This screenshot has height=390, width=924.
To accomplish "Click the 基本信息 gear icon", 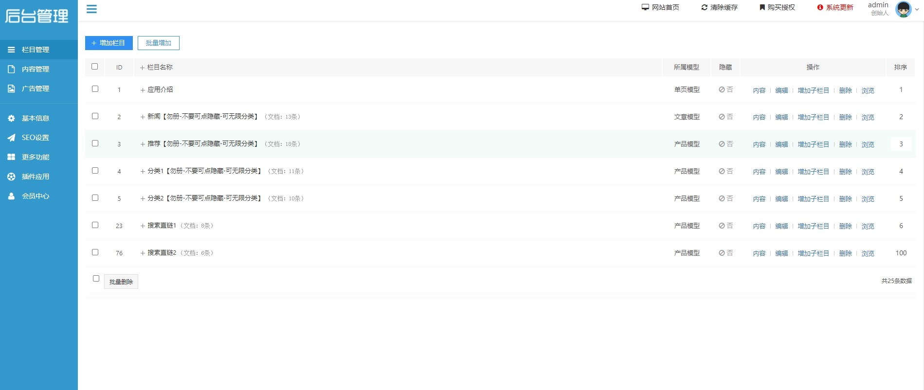I will click(11, 118).
